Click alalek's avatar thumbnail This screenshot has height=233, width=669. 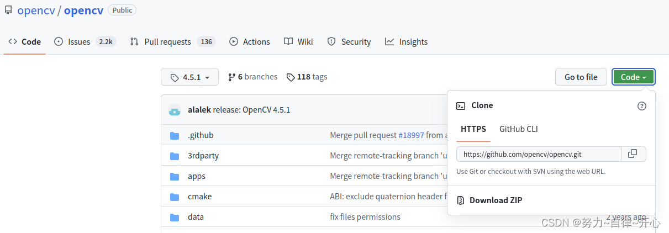pos(175,109)
